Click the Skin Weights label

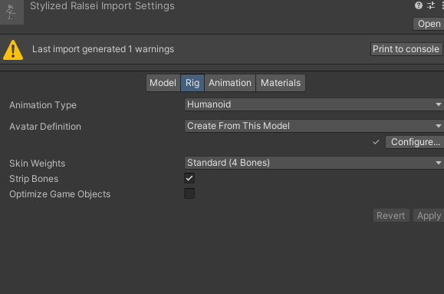tap(37, 164)
